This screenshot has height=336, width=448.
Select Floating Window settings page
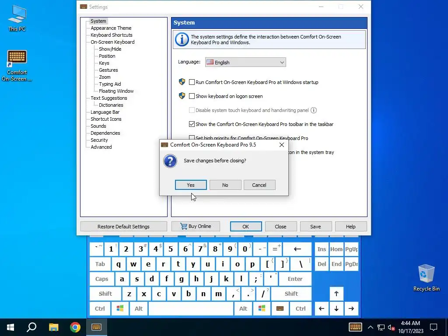[116, 91]
